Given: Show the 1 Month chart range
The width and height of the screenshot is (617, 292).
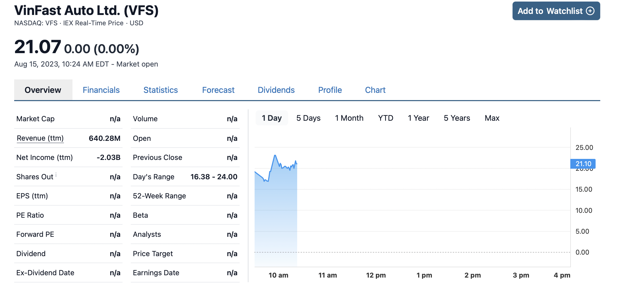Looking at the screenshot, I should [x=349, y=118].
